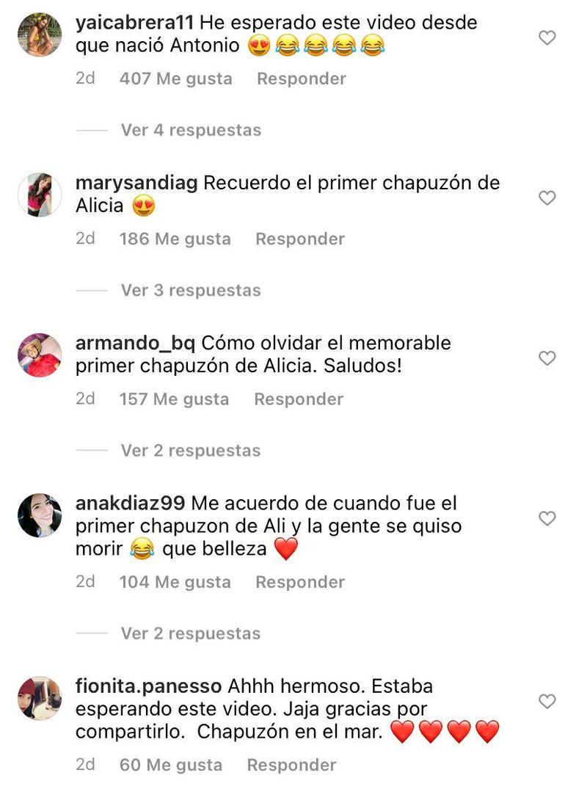The image size is (587, 792).
Task: View armando_bq's profile photo
Action: coord(40,355)
